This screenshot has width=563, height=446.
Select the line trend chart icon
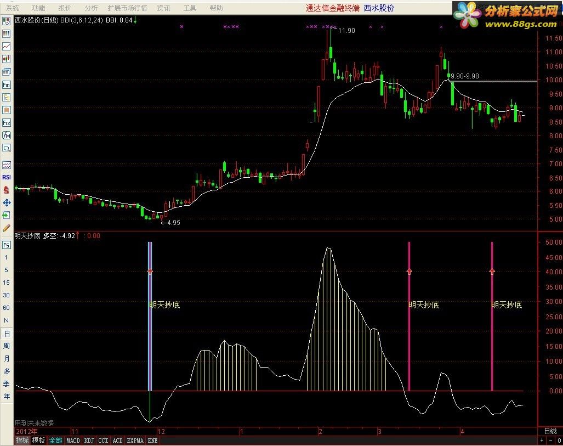point(7,47)
